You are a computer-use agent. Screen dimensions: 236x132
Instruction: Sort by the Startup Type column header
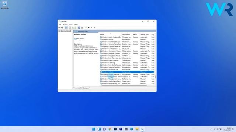pyautogui.click(x=145, y=34)
